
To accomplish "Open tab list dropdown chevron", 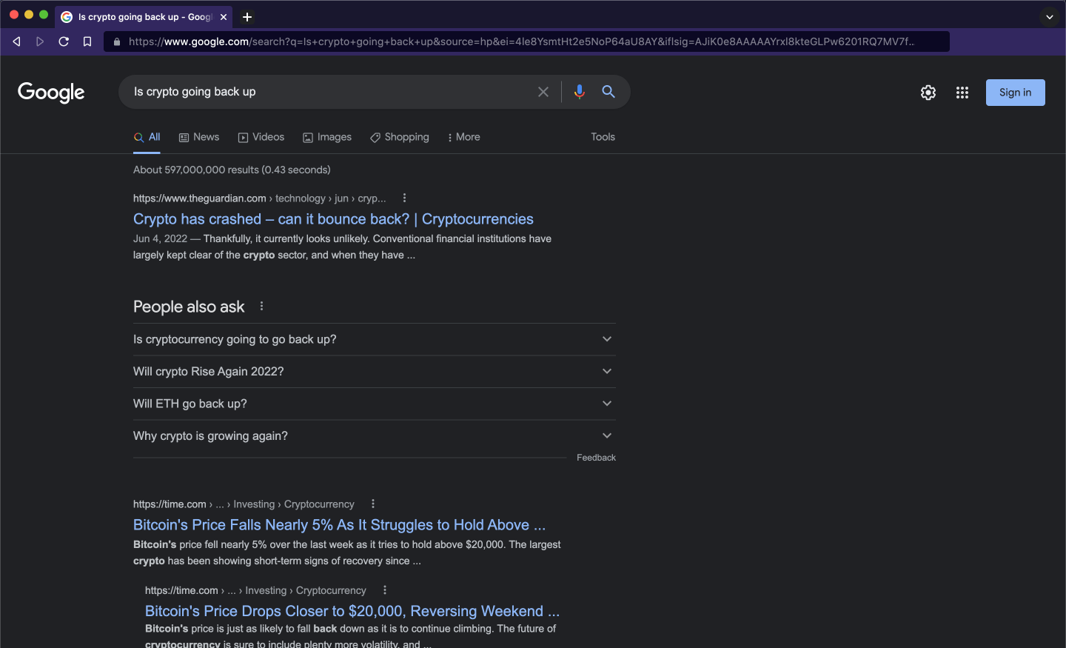I will (x=1050, y=17).
